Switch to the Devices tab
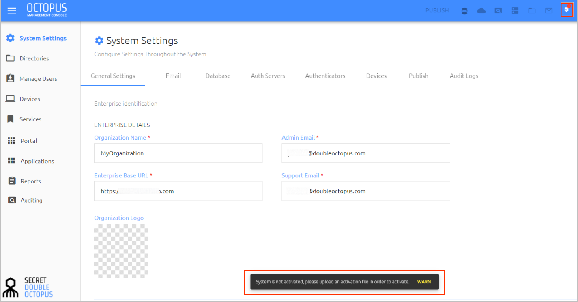 (376, 76)
